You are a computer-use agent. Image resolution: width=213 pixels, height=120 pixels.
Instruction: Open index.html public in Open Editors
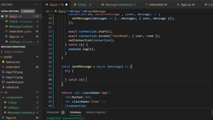pos(21,31)
